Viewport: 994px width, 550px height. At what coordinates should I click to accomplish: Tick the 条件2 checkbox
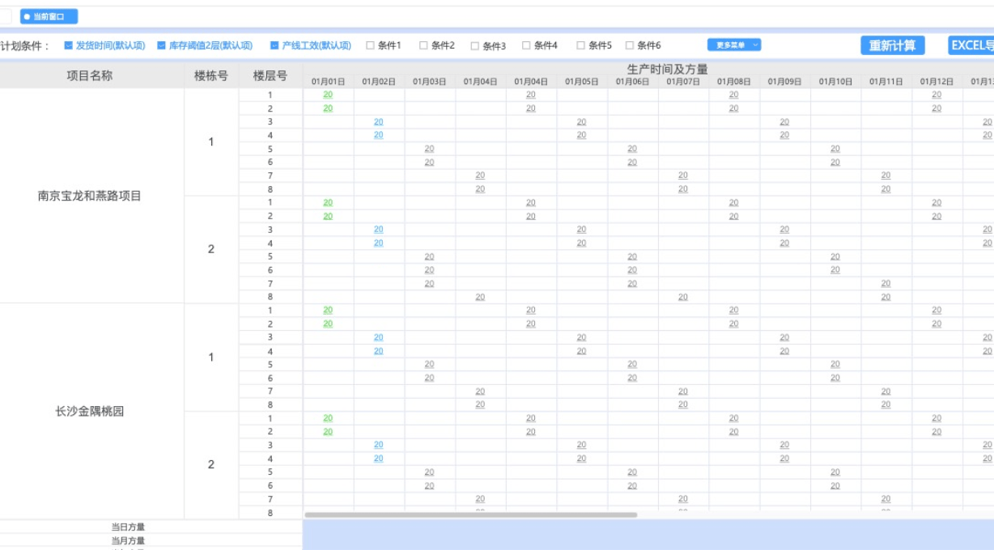click(x=423, y=45)
